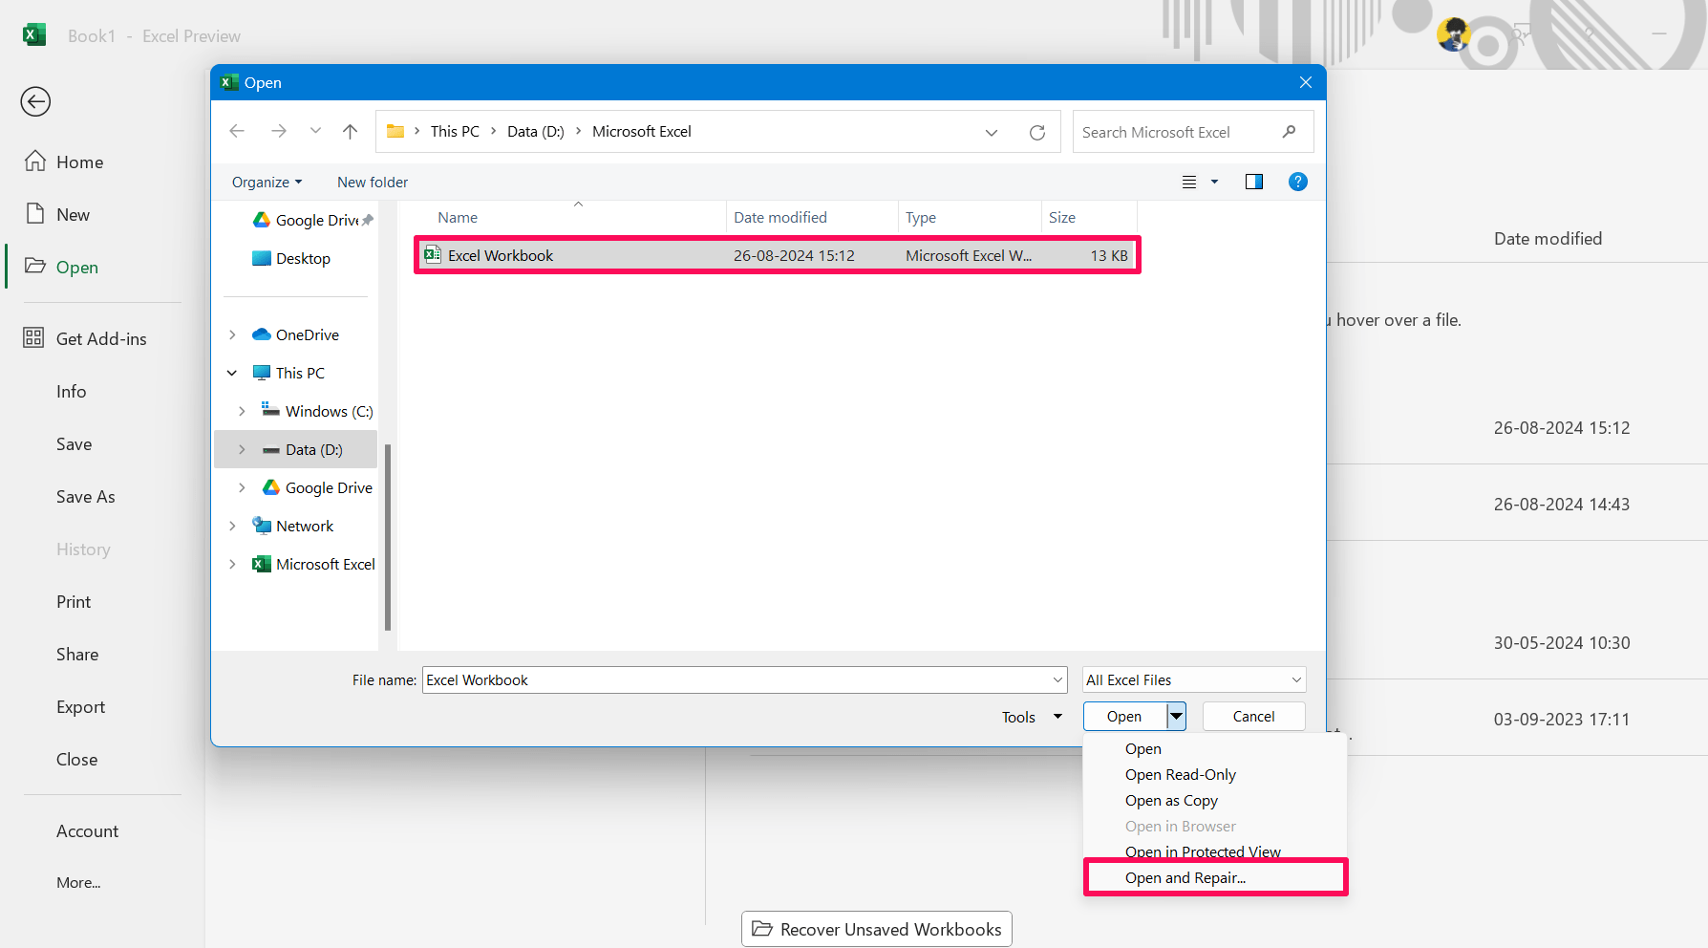Select Save As in Excel sidebar

pos(85,496)
